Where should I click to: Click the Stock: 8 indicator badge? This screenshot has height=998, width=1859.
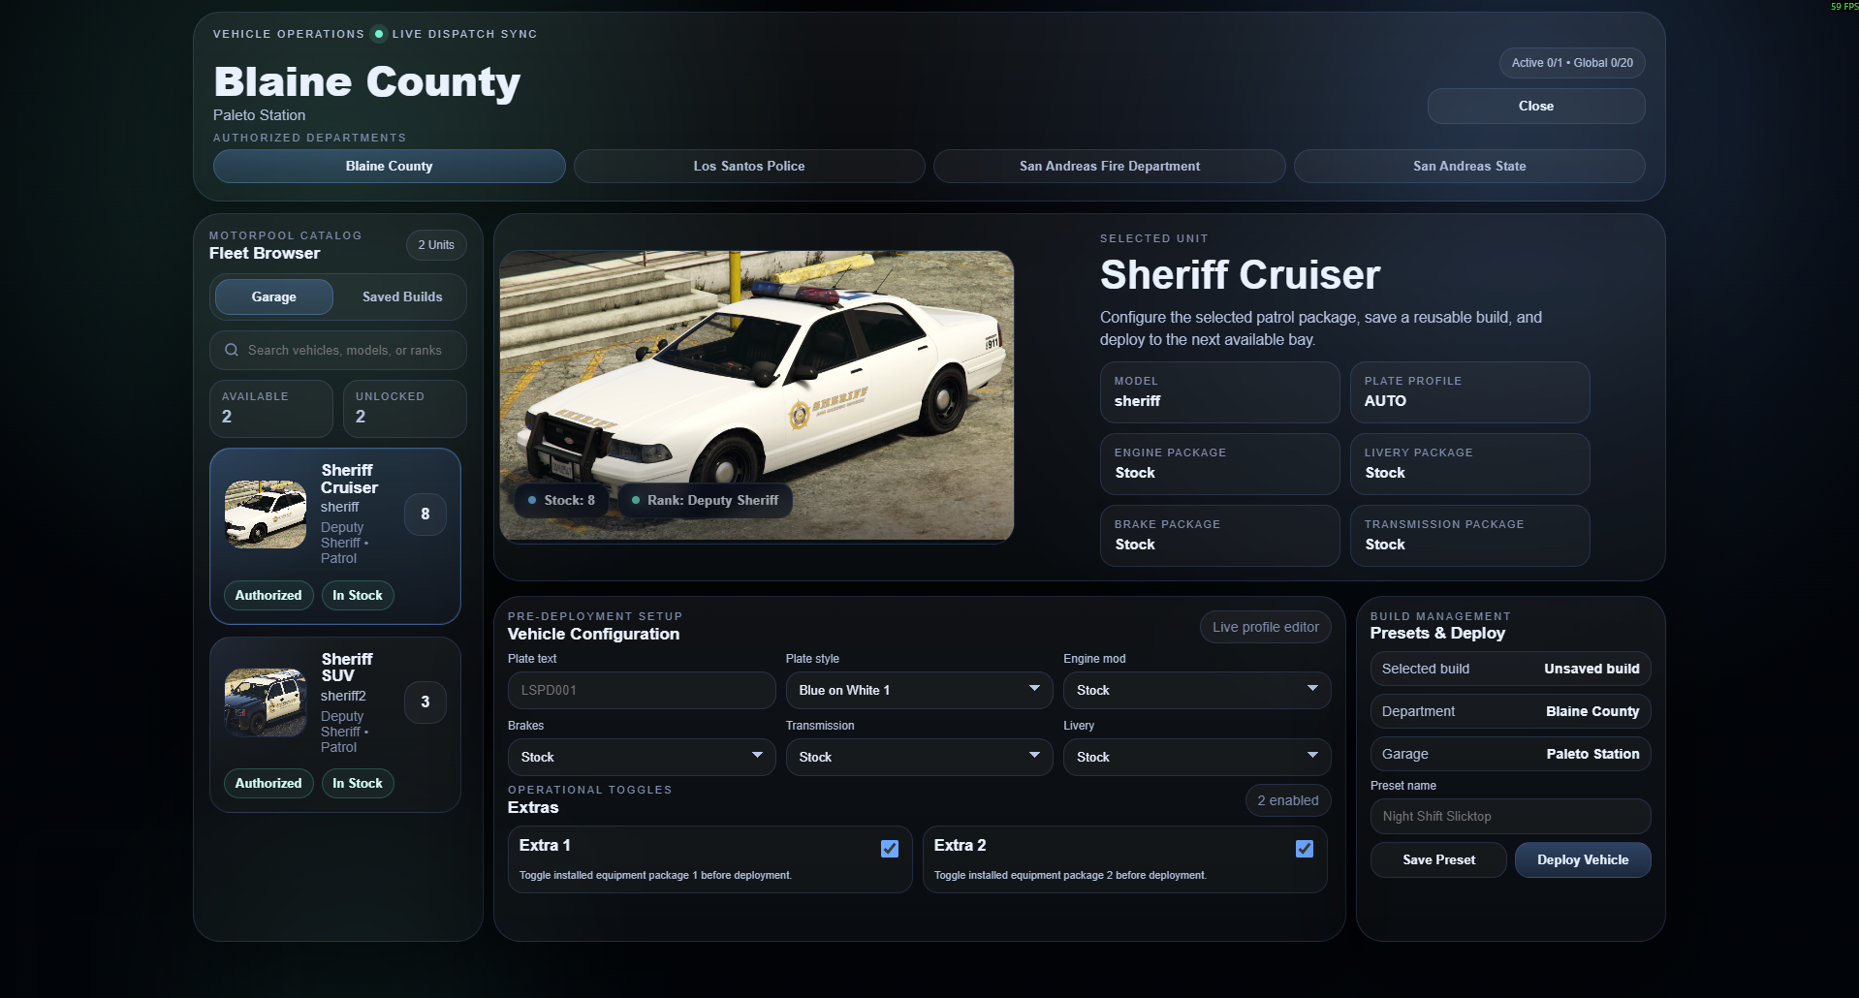(560, 500)
